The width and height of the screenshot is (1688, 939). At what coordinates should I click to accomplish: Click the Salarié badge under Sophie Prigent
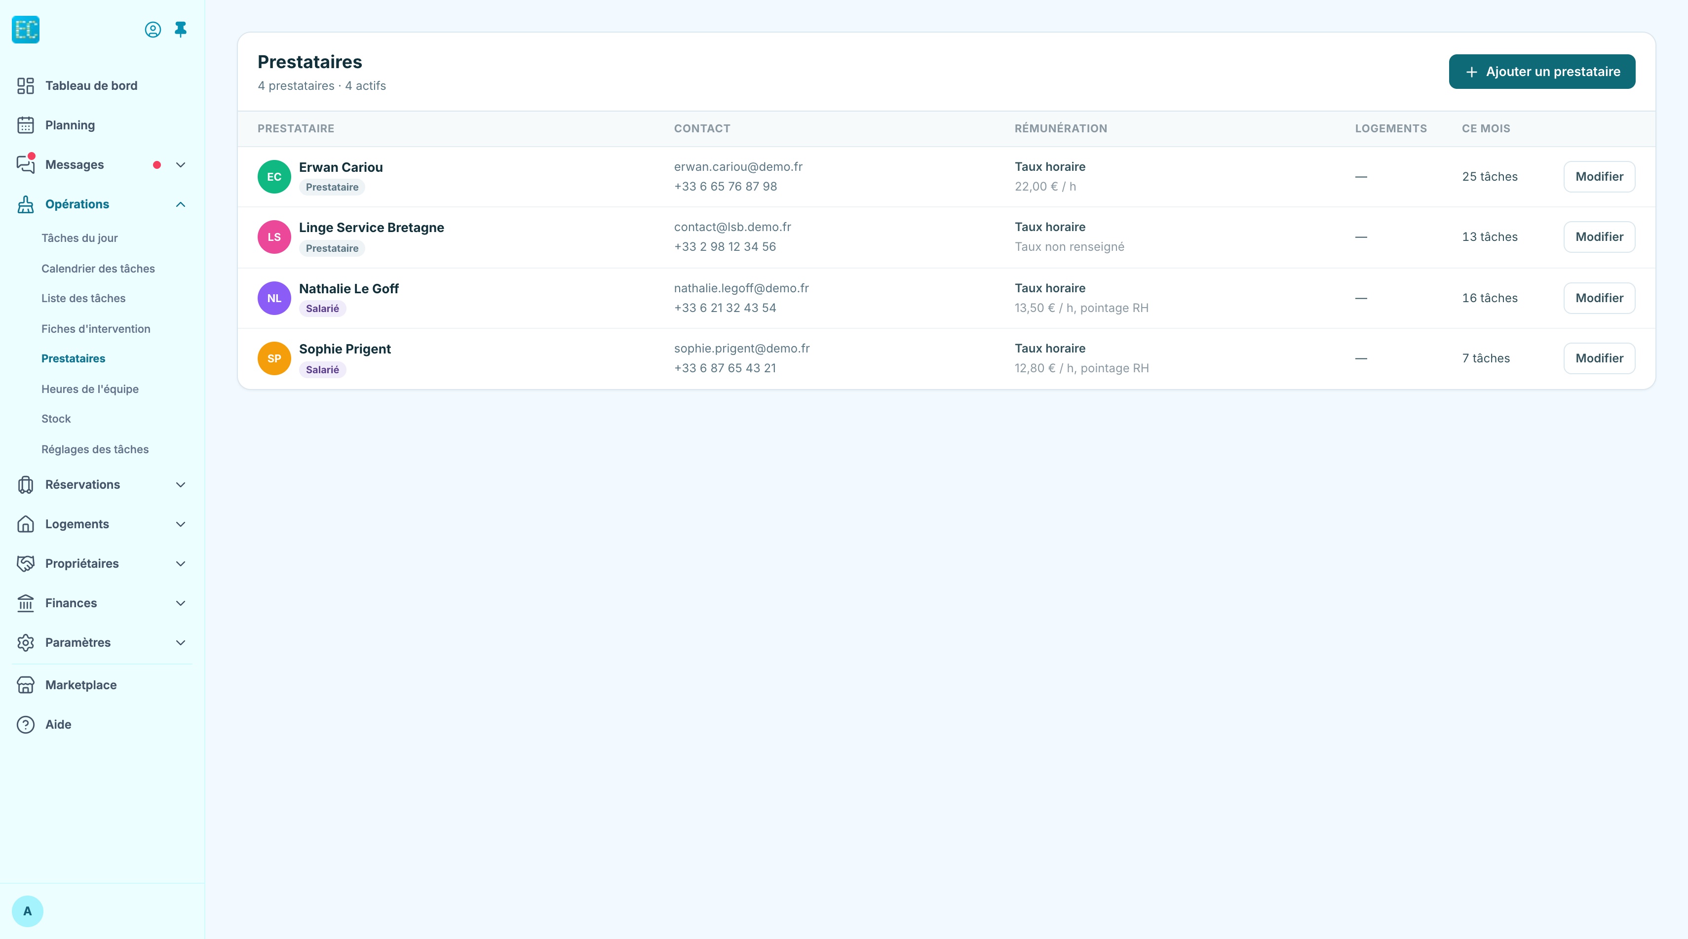(322, 370)
